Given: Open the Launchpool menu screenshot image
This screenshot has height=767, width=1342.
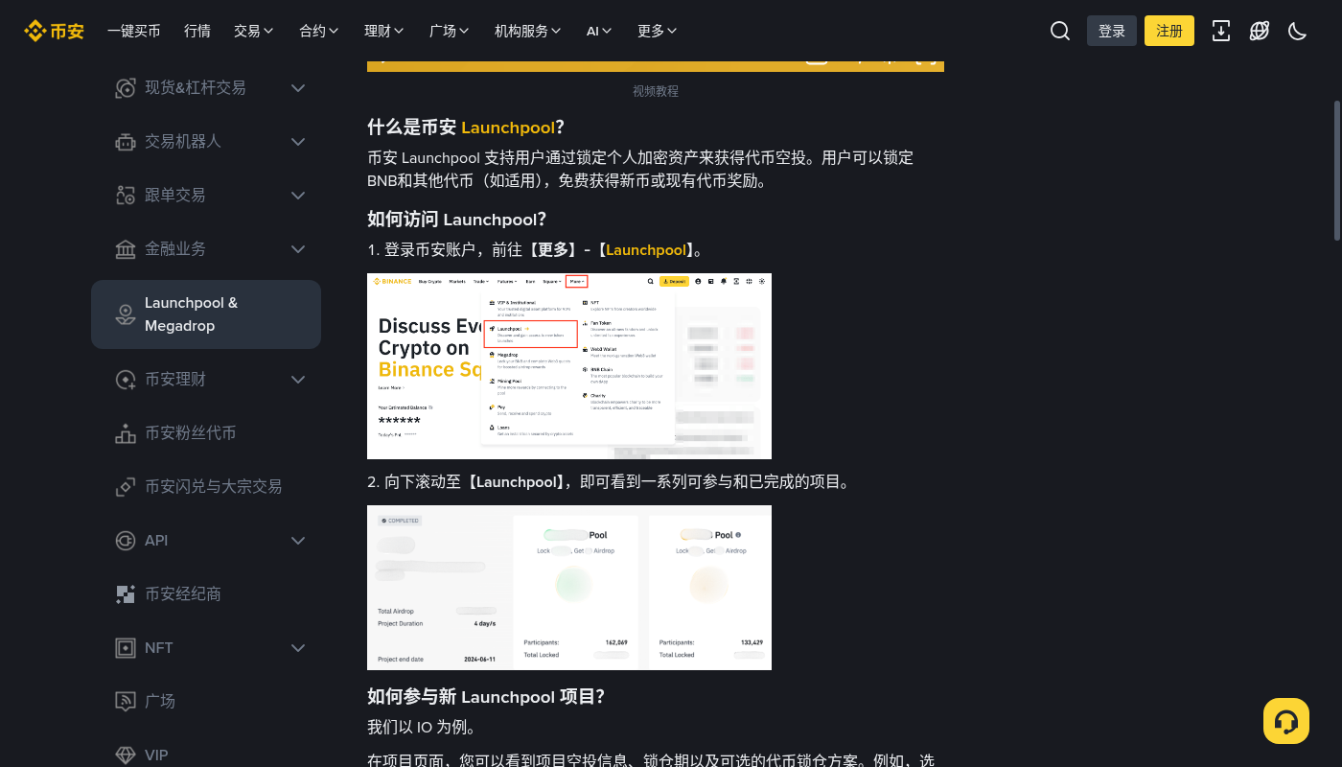Looking at the screenshot, I should point(569,366).
